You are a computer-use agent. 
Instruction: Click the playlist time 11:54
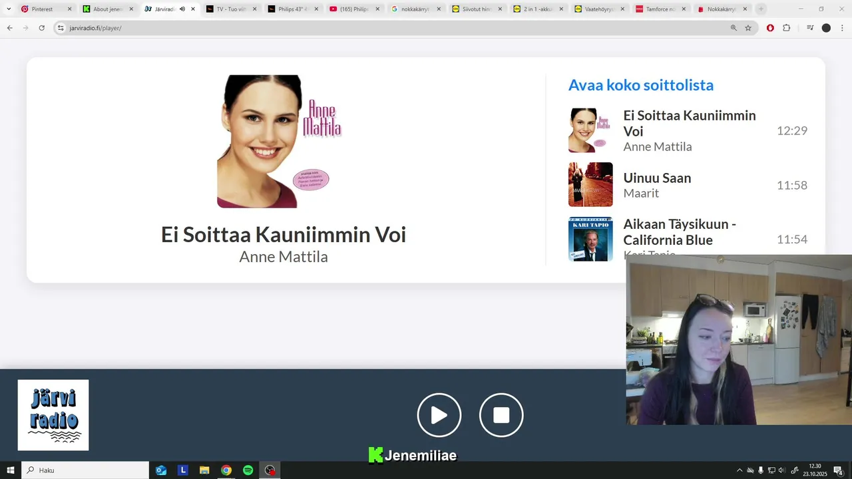[x=792, y=239]
